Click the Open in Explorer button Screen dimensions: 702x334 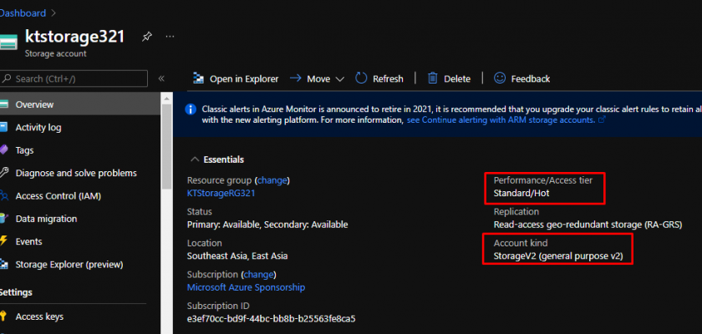pos(236,78)
